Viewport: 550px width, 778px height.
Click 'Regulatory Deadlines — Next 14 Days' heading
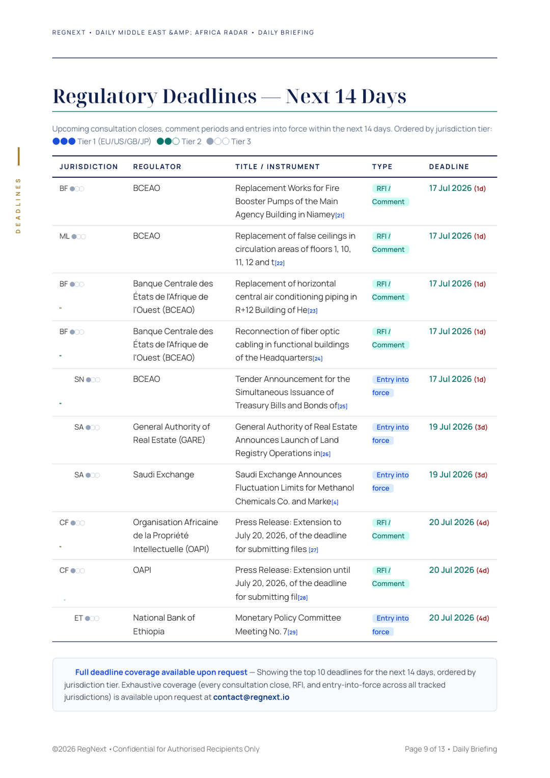230,96
